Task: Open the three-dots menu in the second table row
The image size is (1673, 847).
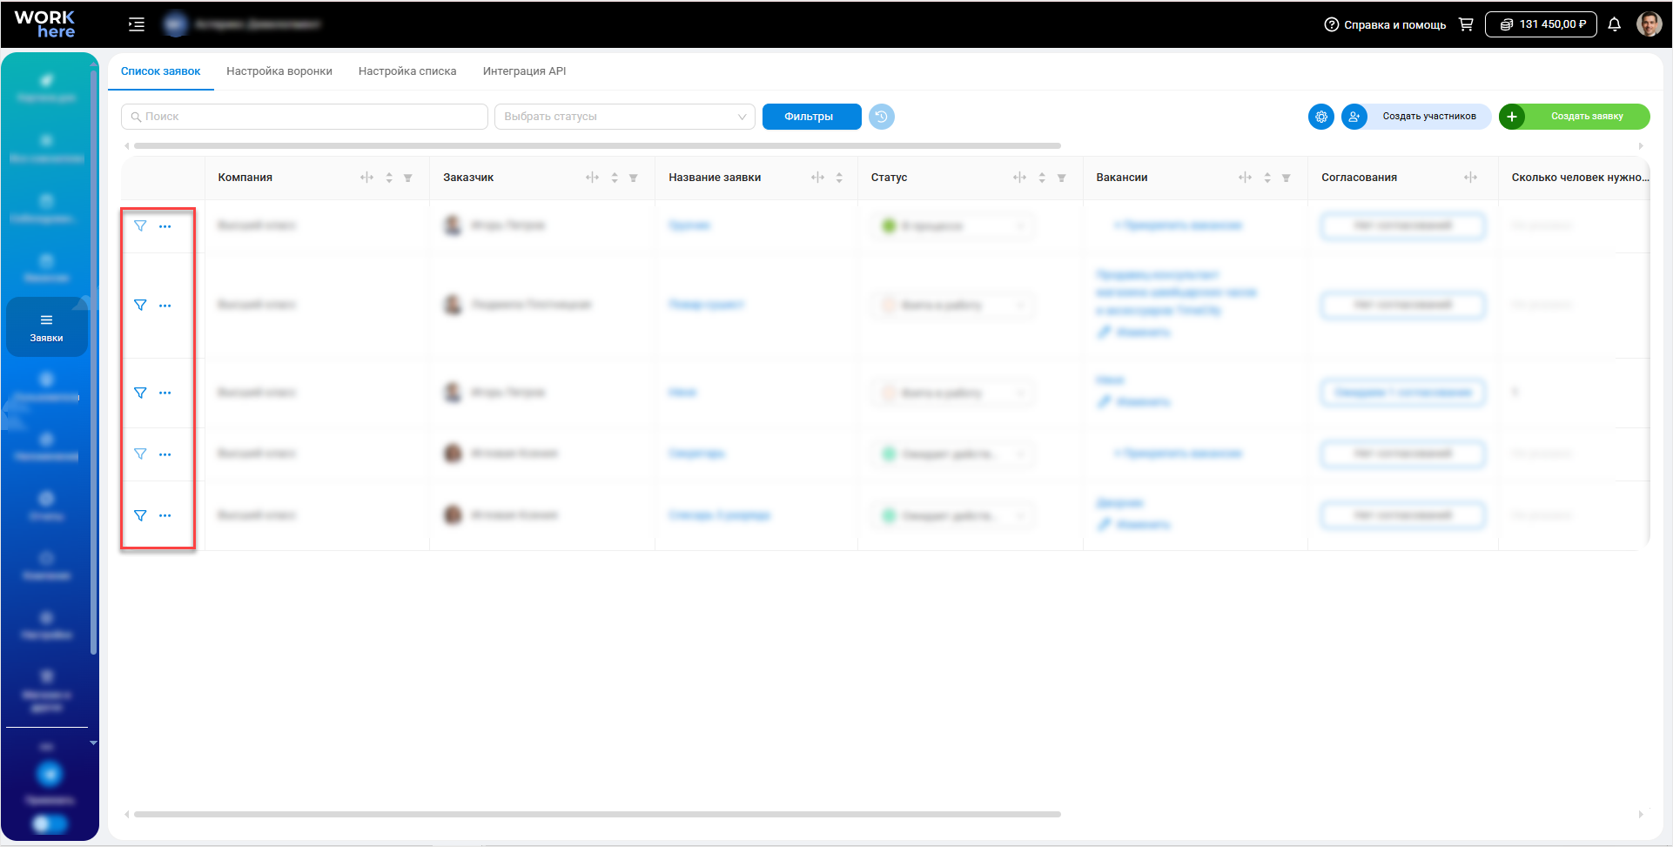Action: coord(165,306)
